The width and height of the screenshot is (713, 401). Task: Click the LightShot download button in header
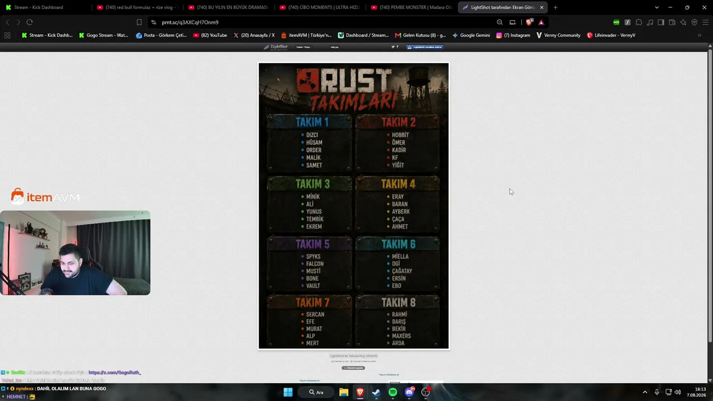(x=425, y=47)
